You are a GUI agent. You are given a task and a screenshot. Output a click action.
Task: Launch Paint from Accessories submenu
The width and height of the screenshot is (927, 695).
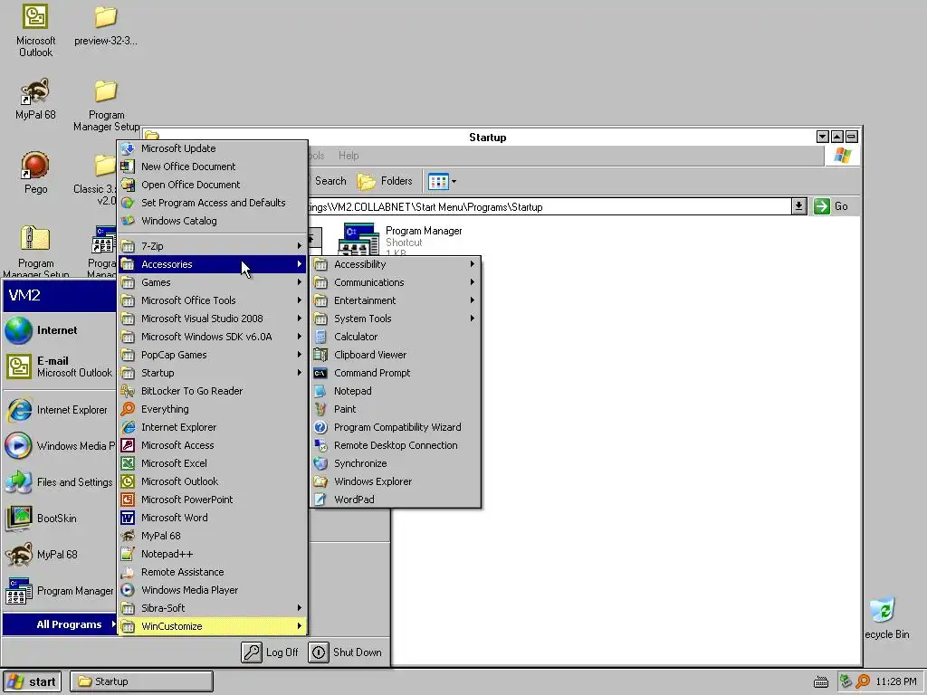pos(395,409)
